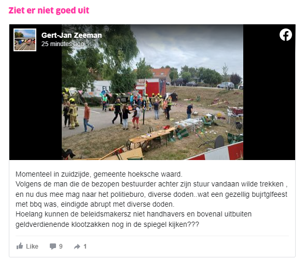The height and width of the screenshot is (260, 305).
Task: Open the Facebook logo icon
Action: pyautogui.click(x=285, y=35)
